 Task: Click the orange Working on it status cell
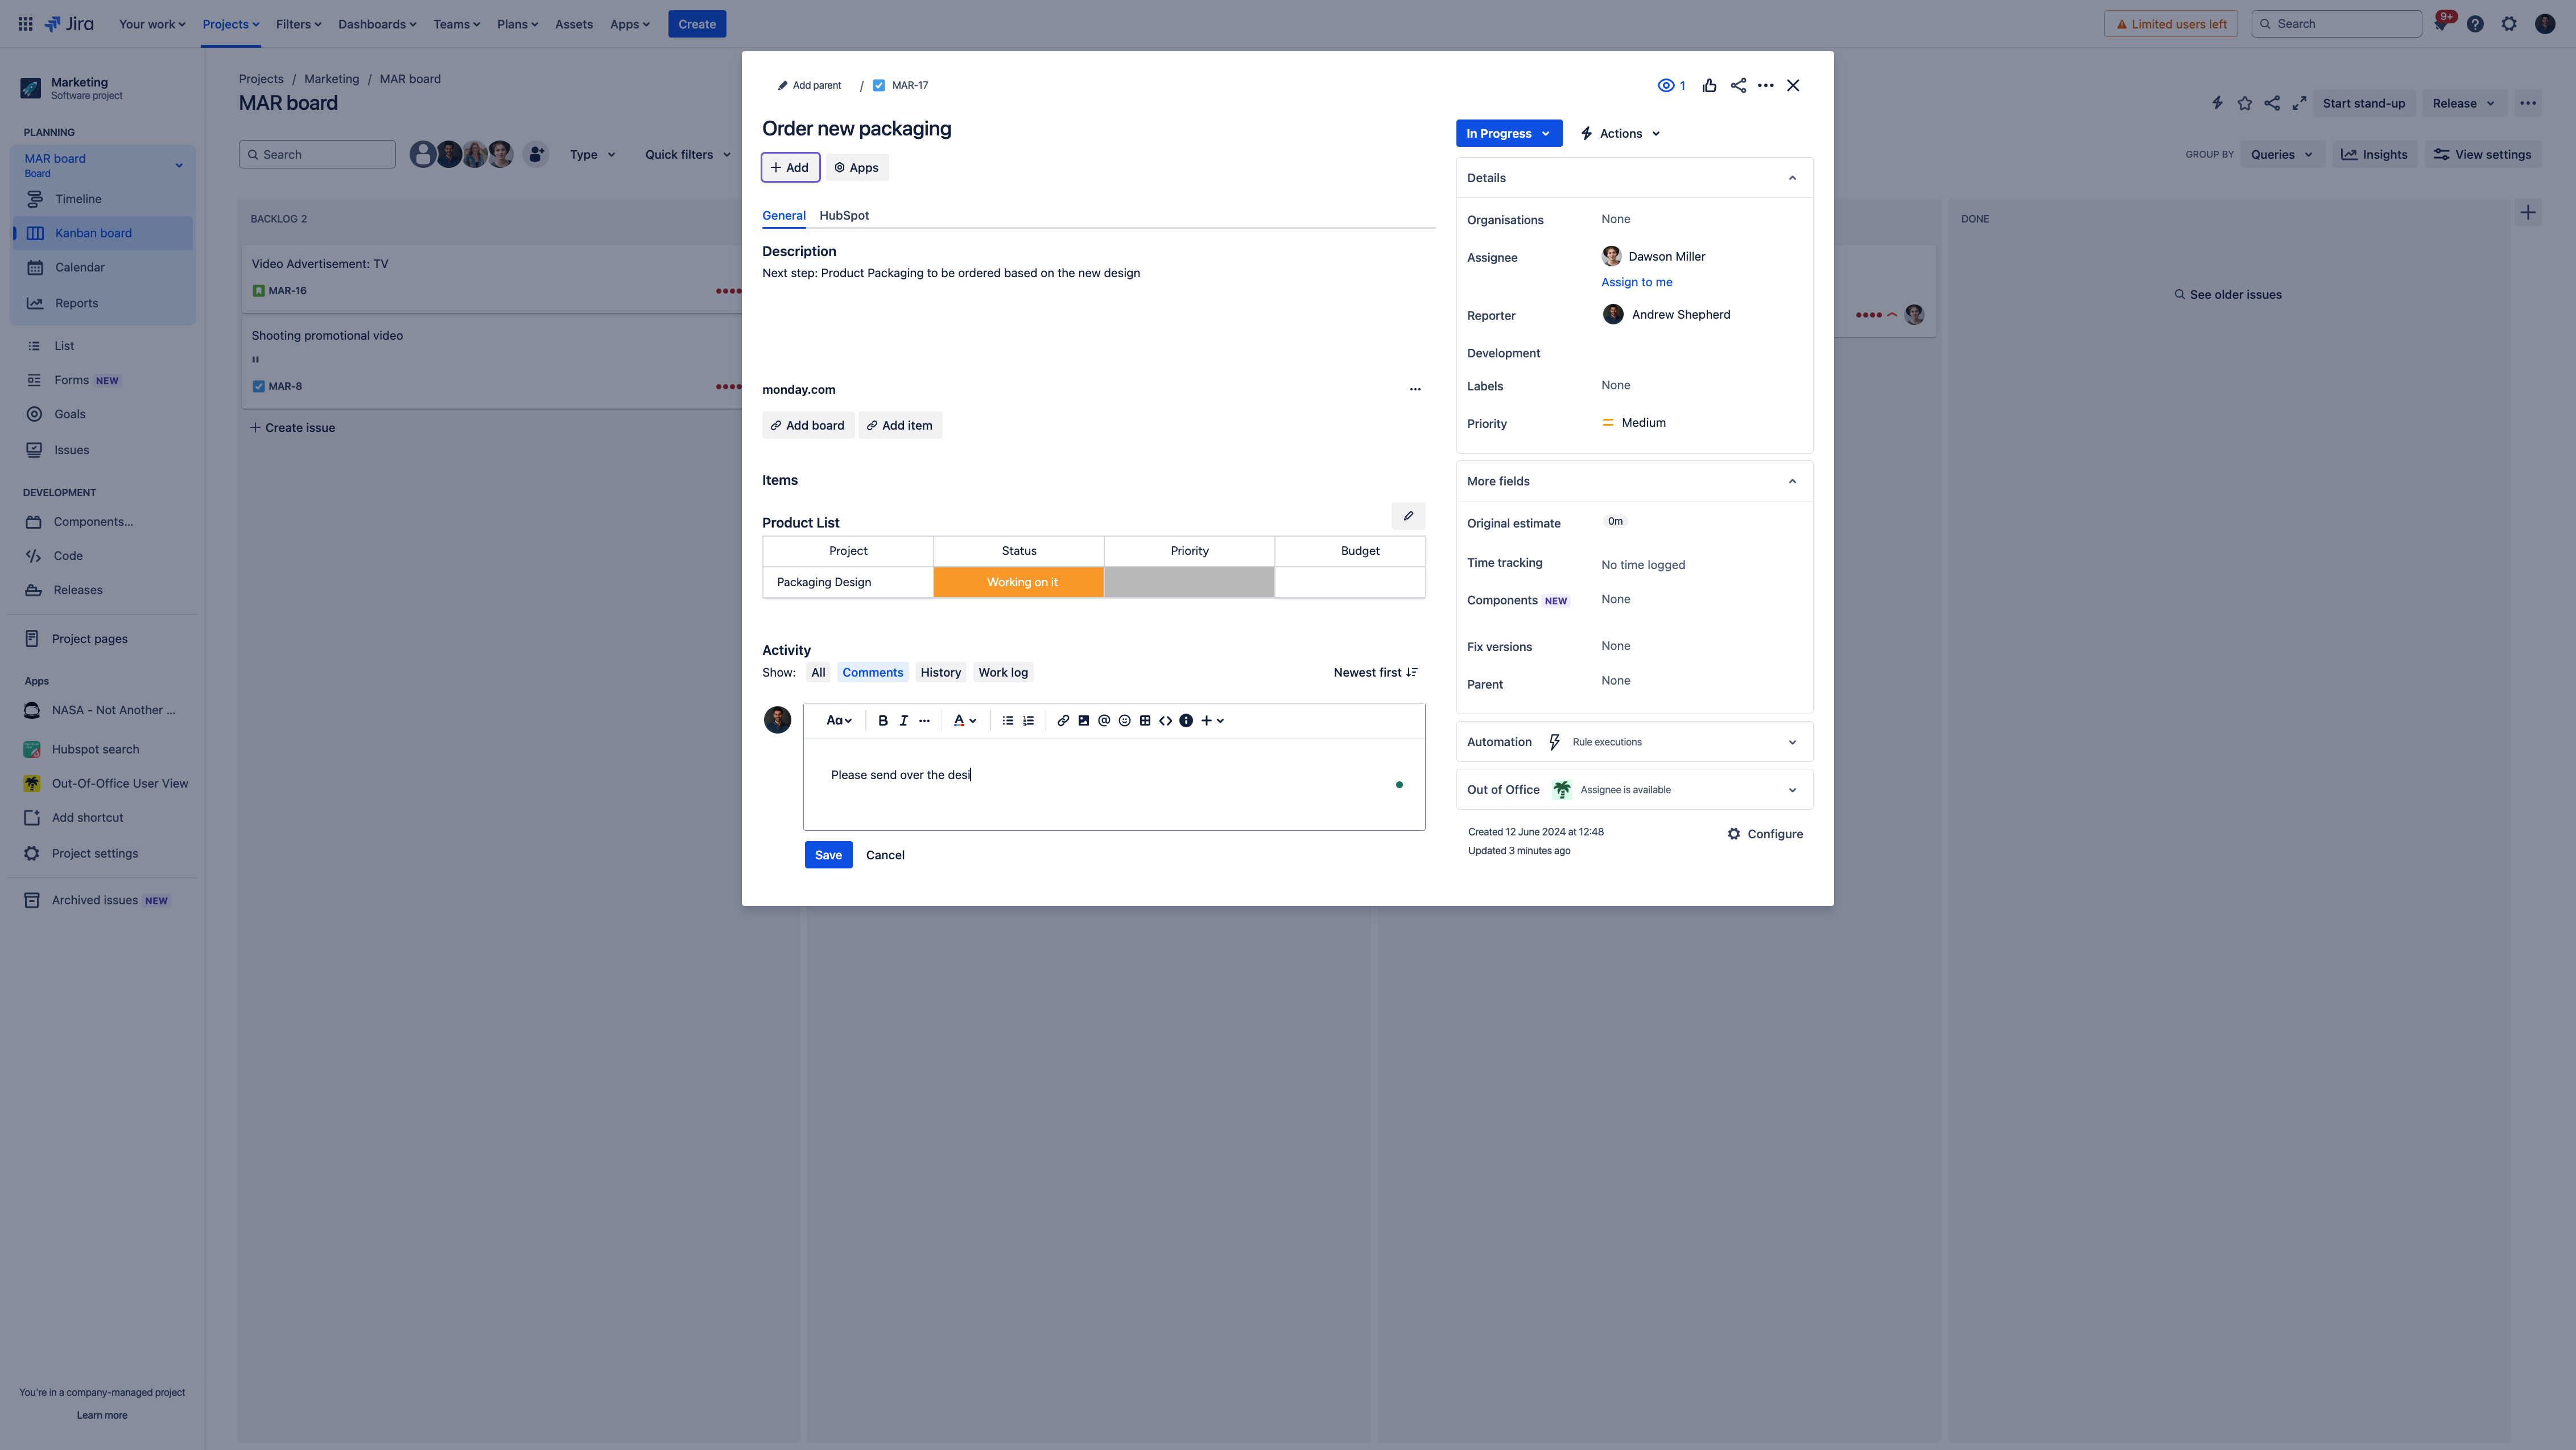1019,582
